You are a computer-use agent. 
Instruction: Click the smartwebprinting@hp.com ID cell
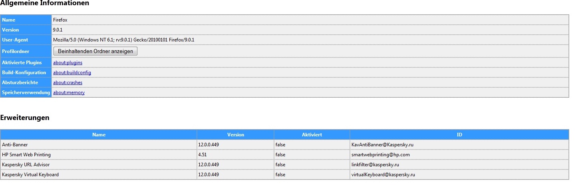[x=380, y=155]
